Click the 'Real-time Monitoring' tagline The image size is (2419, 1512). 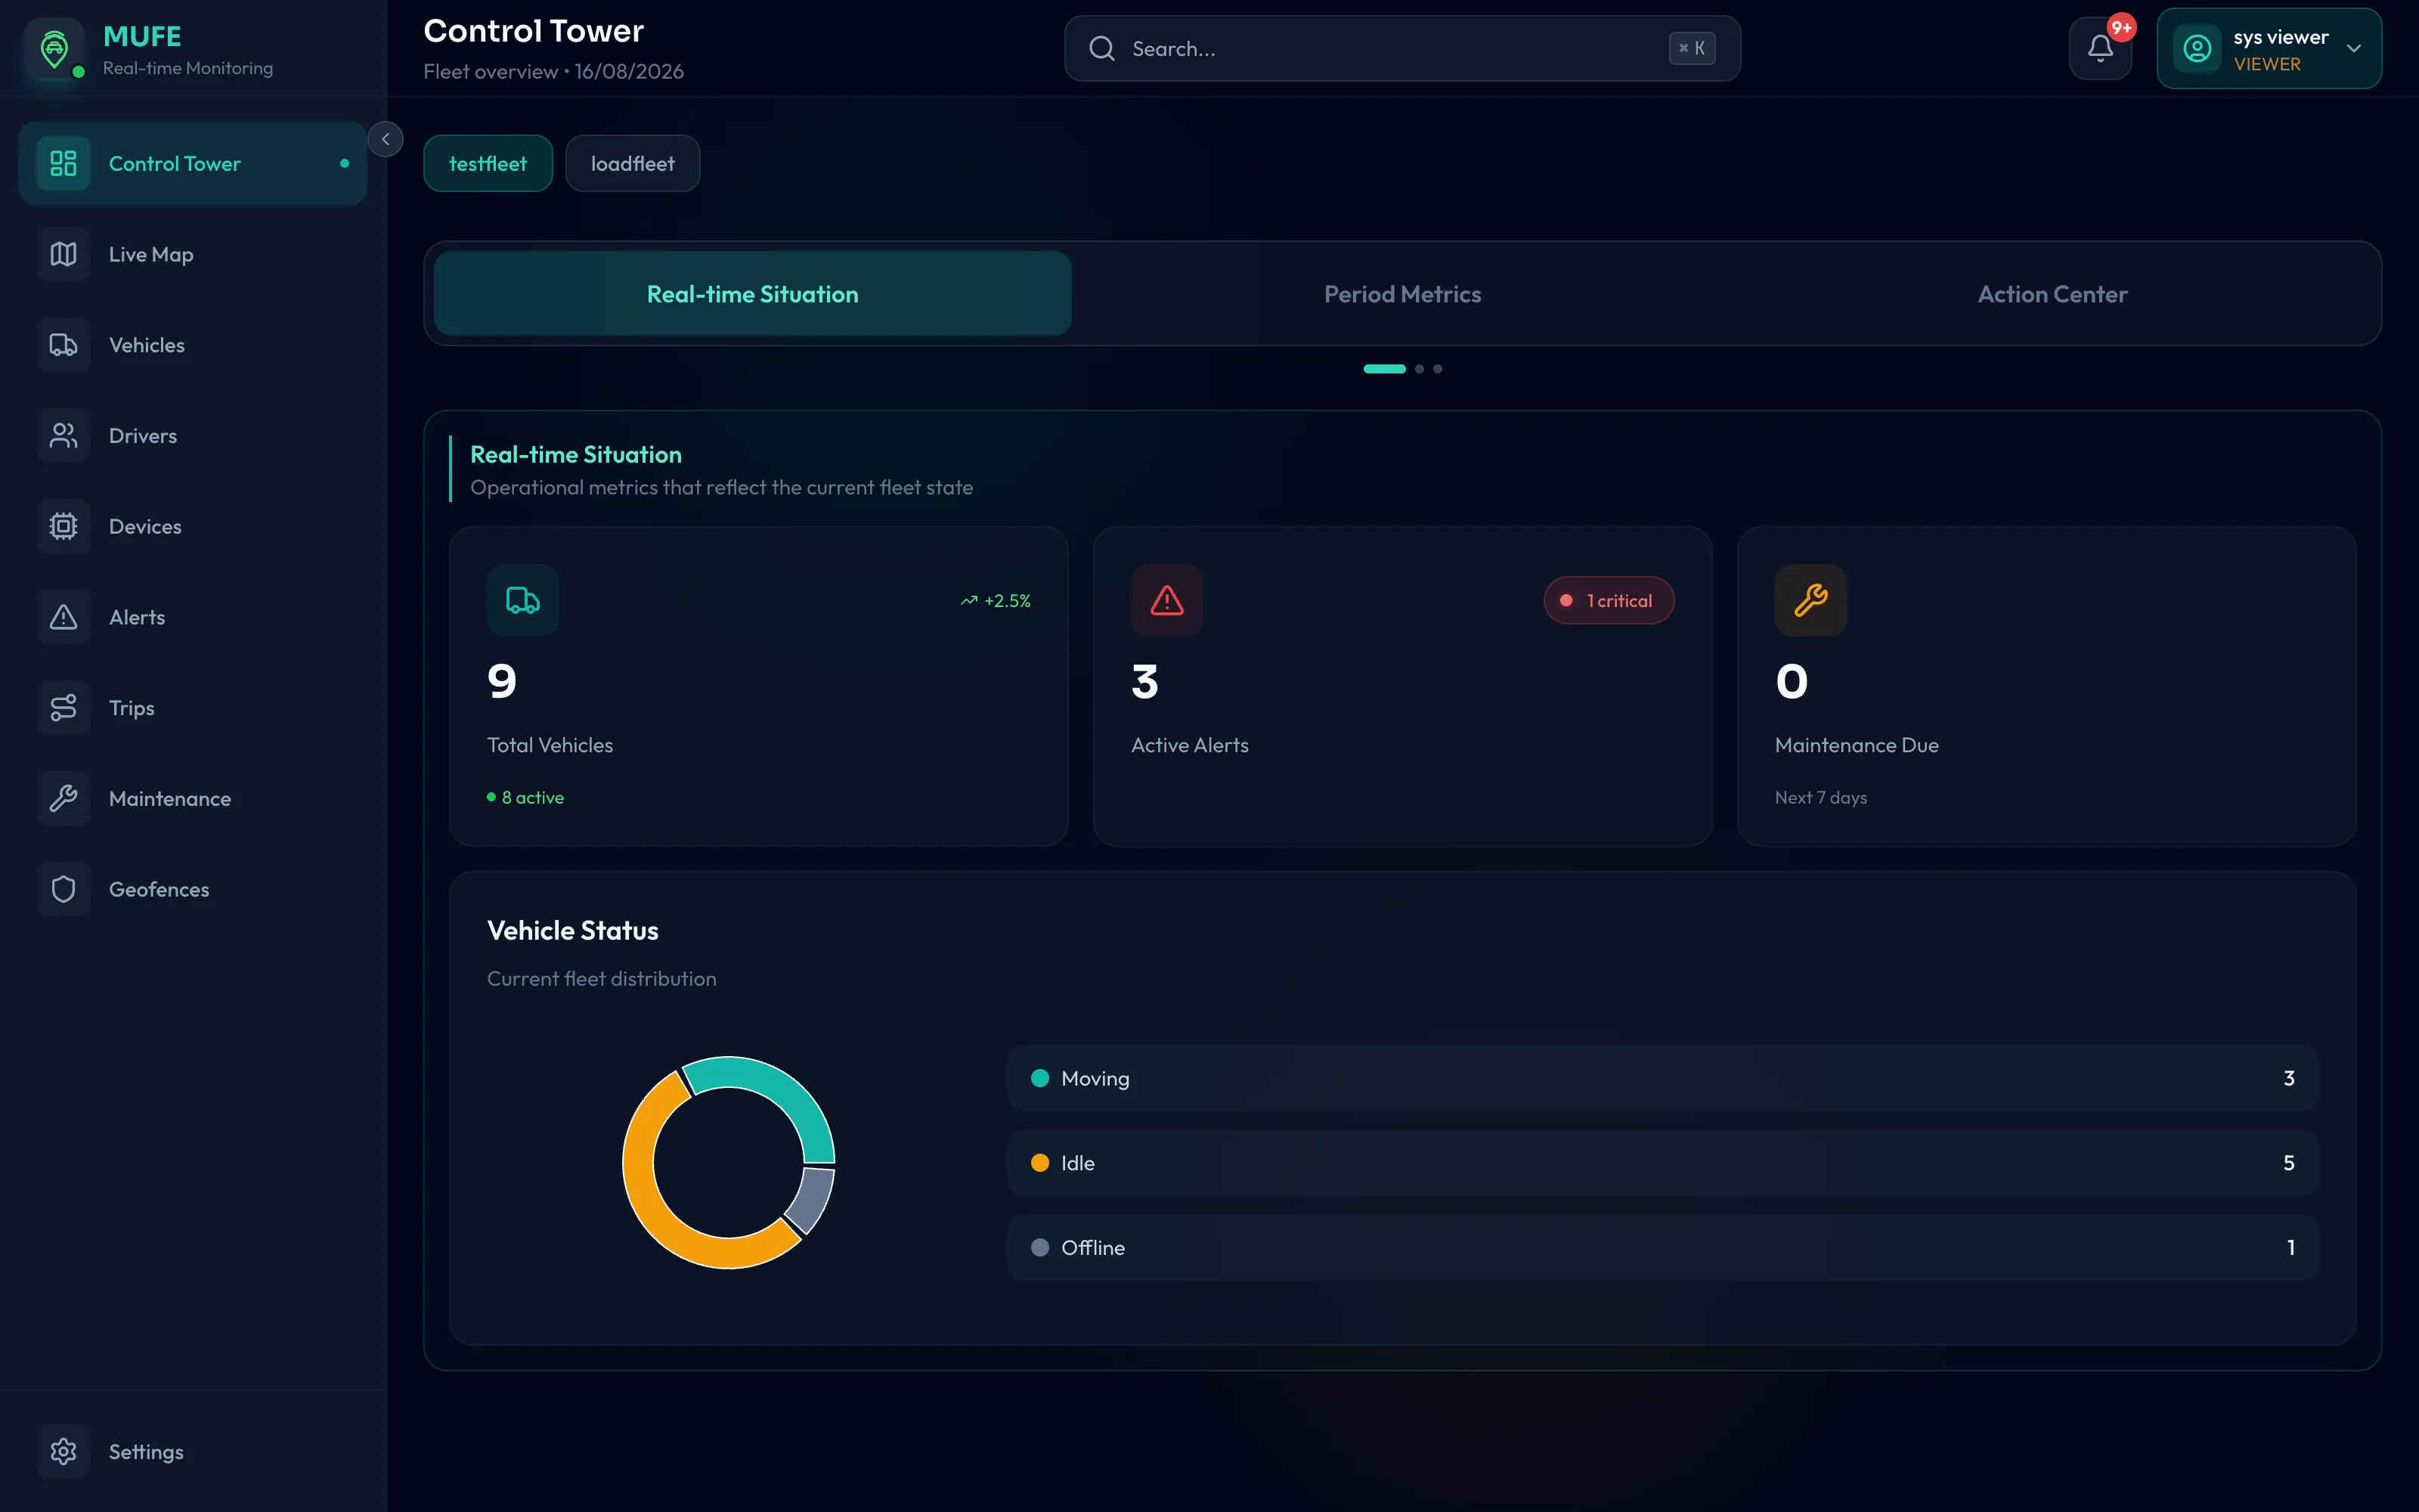[x=188, y=68]
